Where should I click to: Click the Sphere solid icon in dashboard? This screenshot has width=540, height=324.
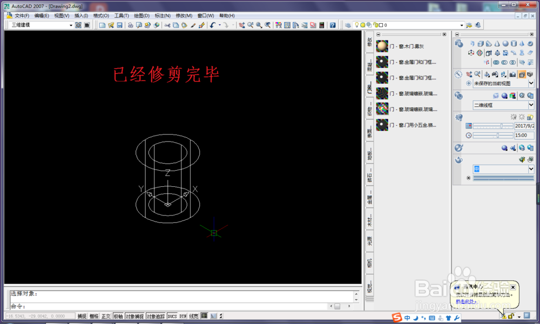pyautogui.click(x=505, y=43)
